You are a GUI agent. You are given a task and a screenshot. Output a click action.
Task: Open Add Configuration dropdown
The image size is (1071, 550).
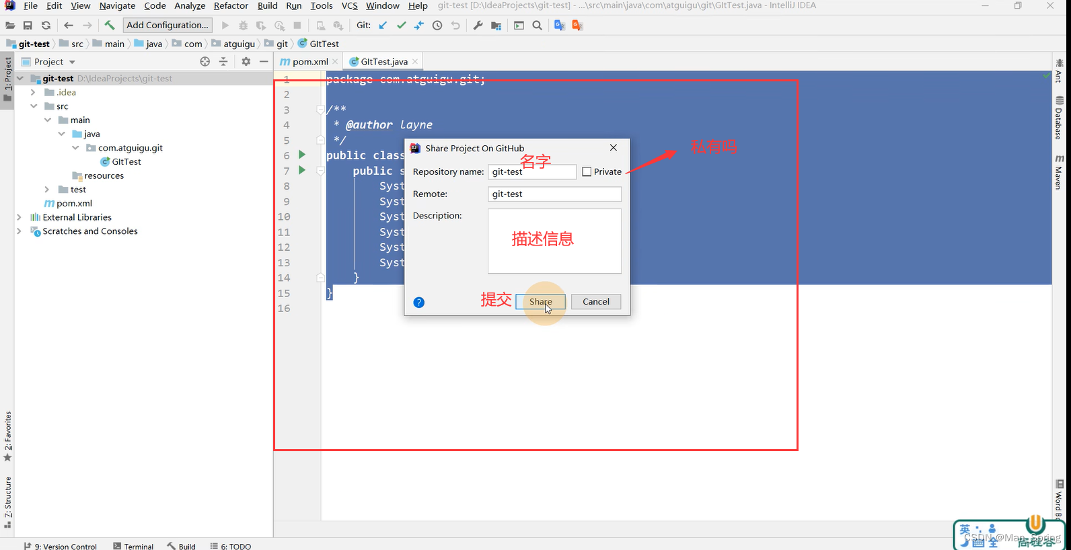[x=168, y=26]
